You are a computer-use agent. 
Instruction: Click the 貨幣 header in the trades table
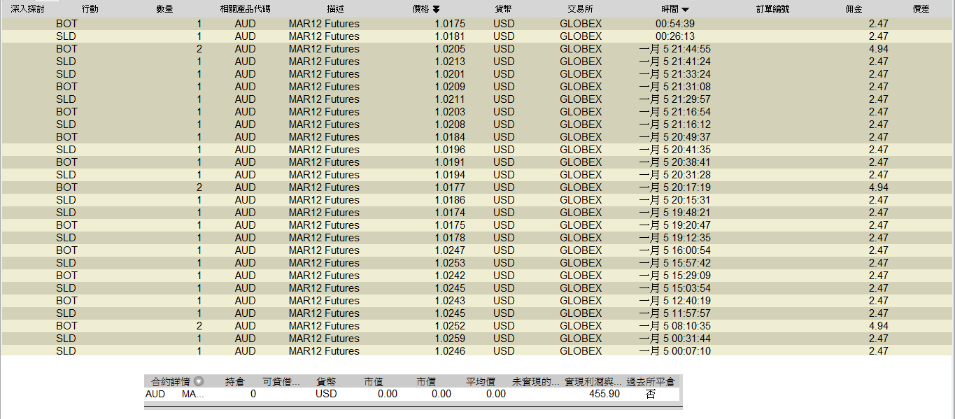[x=503, y=9]
